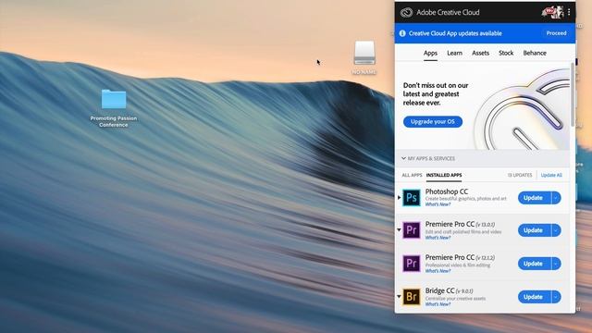Go to the Behance tab
The width and height of the screenshot is (592, 333).
[x=535, y=54]
